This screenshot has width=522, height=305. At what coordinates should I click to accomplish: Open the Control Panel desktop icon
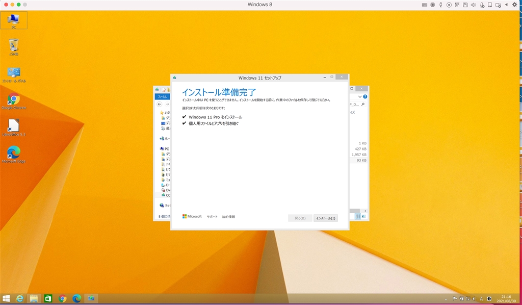click(x=14, y=74)
